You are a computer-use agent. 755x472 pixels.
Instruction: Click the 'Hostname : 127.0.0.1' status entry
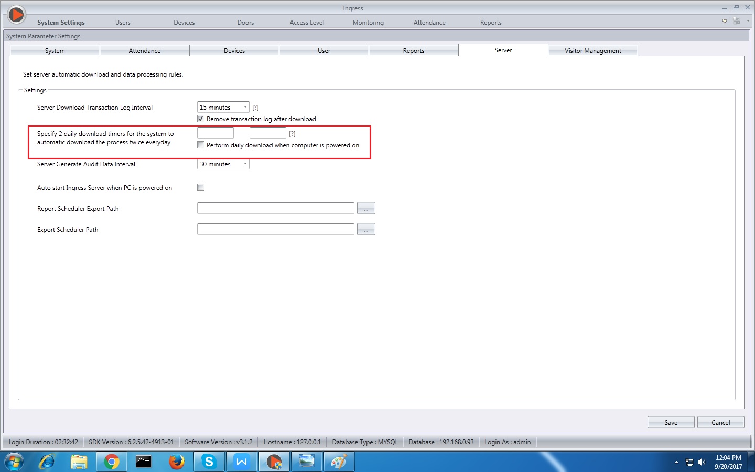(292, 442)
